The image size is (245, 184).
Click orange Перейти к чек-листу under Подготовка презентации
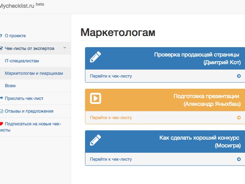coord(111,118)
